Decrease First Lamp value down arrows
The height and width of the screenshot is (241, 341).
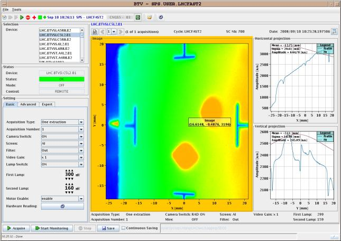[69, 179]
